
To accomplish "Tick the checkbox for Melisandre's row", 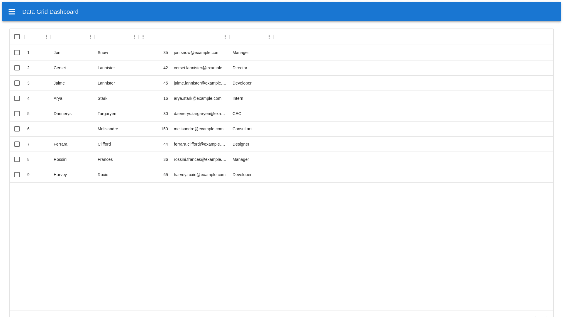I will [x=17, y=129].
